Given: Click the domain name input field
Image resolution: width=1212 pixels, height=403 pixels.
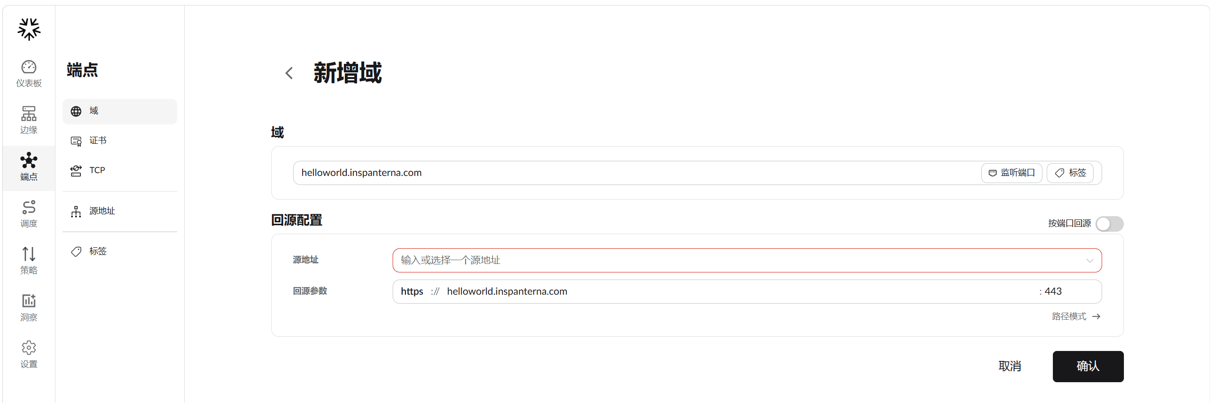Looking at the screenshot, I should [635, 173].
